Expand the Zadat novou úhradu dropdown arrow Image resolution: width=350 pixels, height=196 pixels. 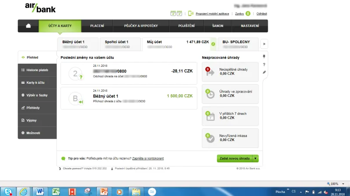pos(256,158)
